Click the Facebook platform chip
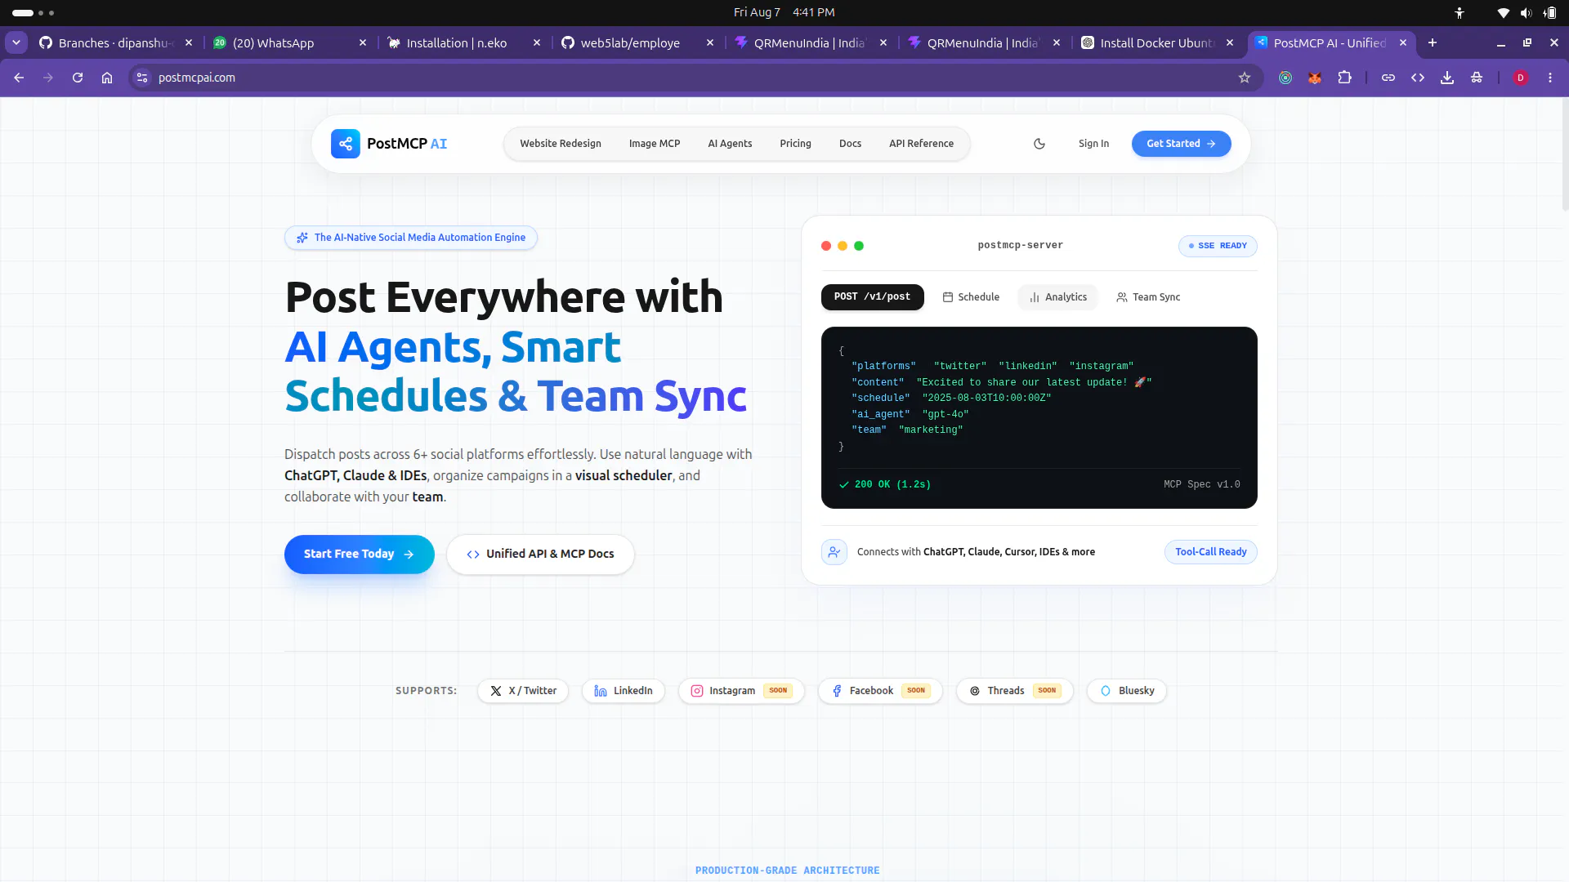 coord(880,691)
